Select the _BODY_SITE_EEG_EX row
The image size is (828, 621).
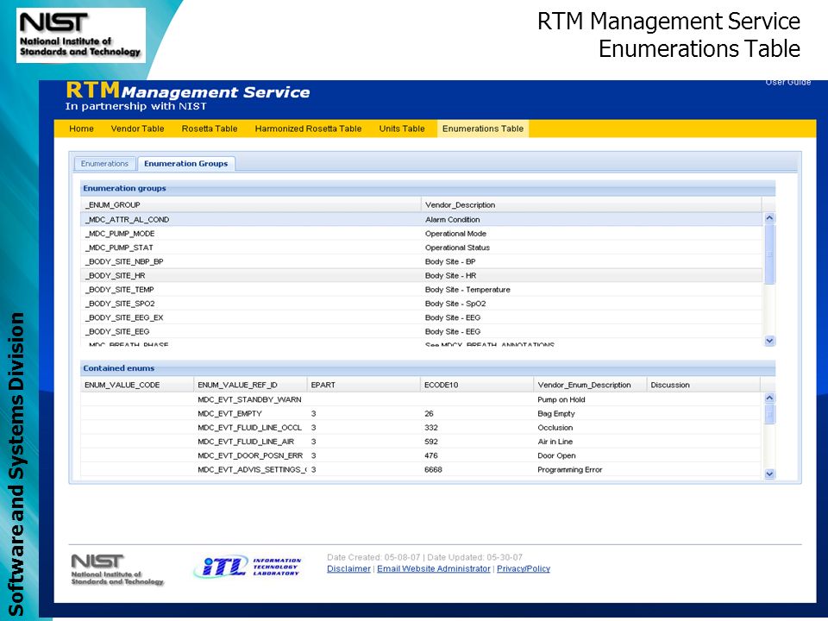coord(422,317)
